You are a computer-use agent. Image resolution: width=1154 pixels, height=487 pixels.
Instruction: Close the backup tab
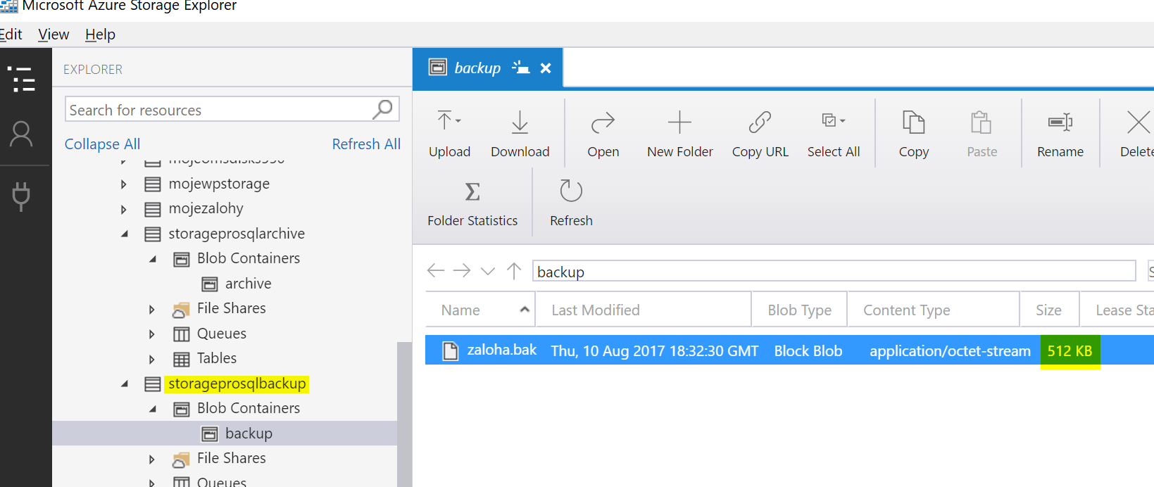[546, 68]
